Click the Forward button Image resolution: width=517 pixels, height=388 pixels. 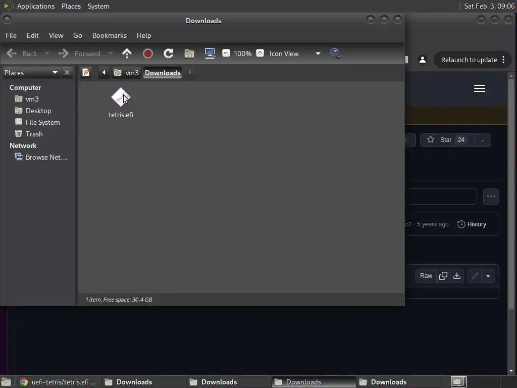(x=79, y=54)
